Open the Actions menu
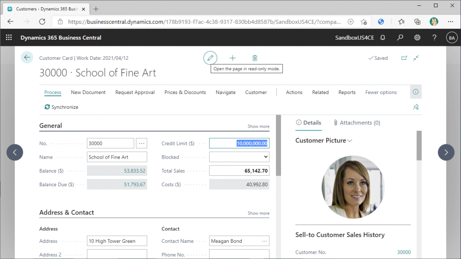 (x=294, y=92)
